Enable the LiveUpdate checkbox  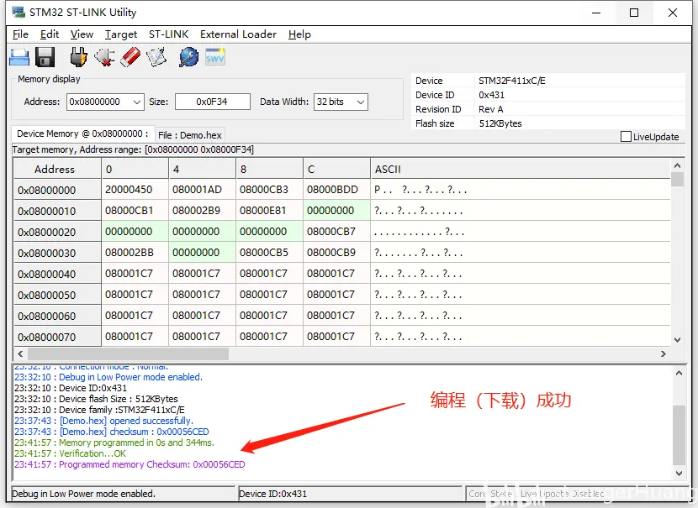click(x=626, y=137)
